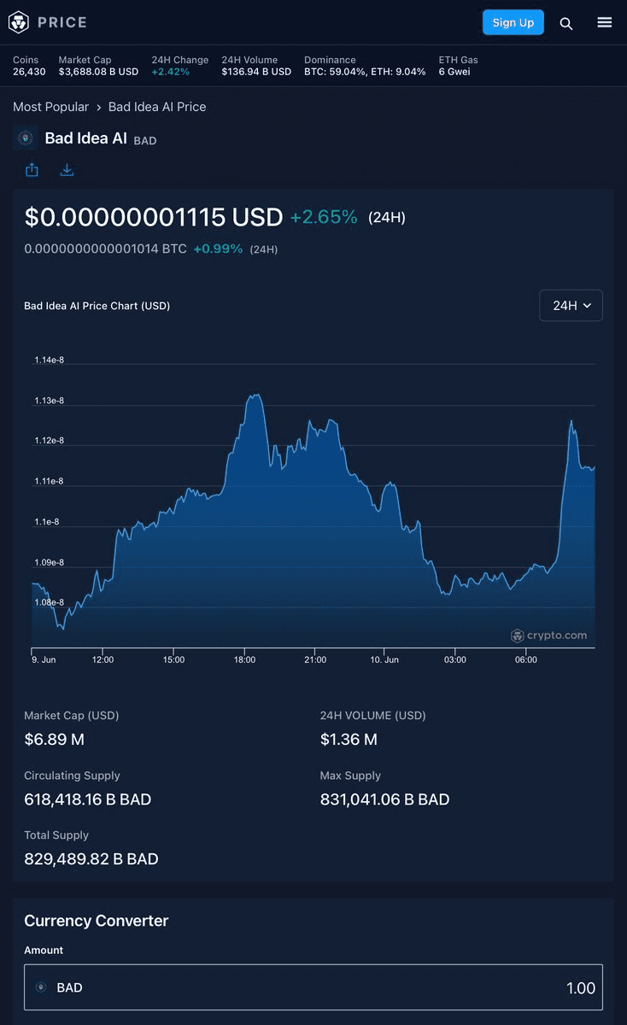Click the BAD ticker next to coin name
This screenshot has width=627, height=1025.
[x=145, y=140]
